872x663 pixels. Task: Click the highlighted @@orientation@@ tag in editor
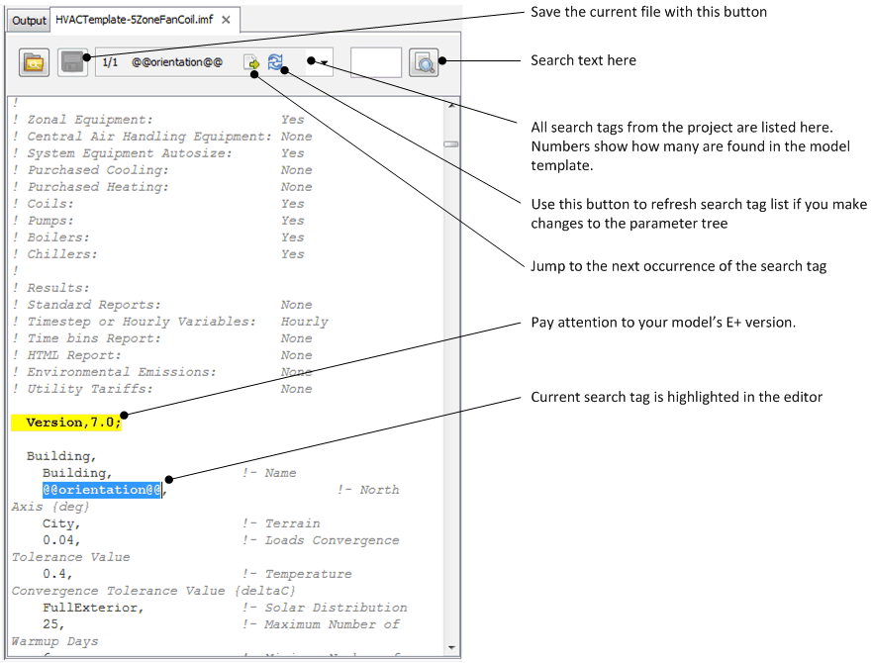click(x=102, y=490)
